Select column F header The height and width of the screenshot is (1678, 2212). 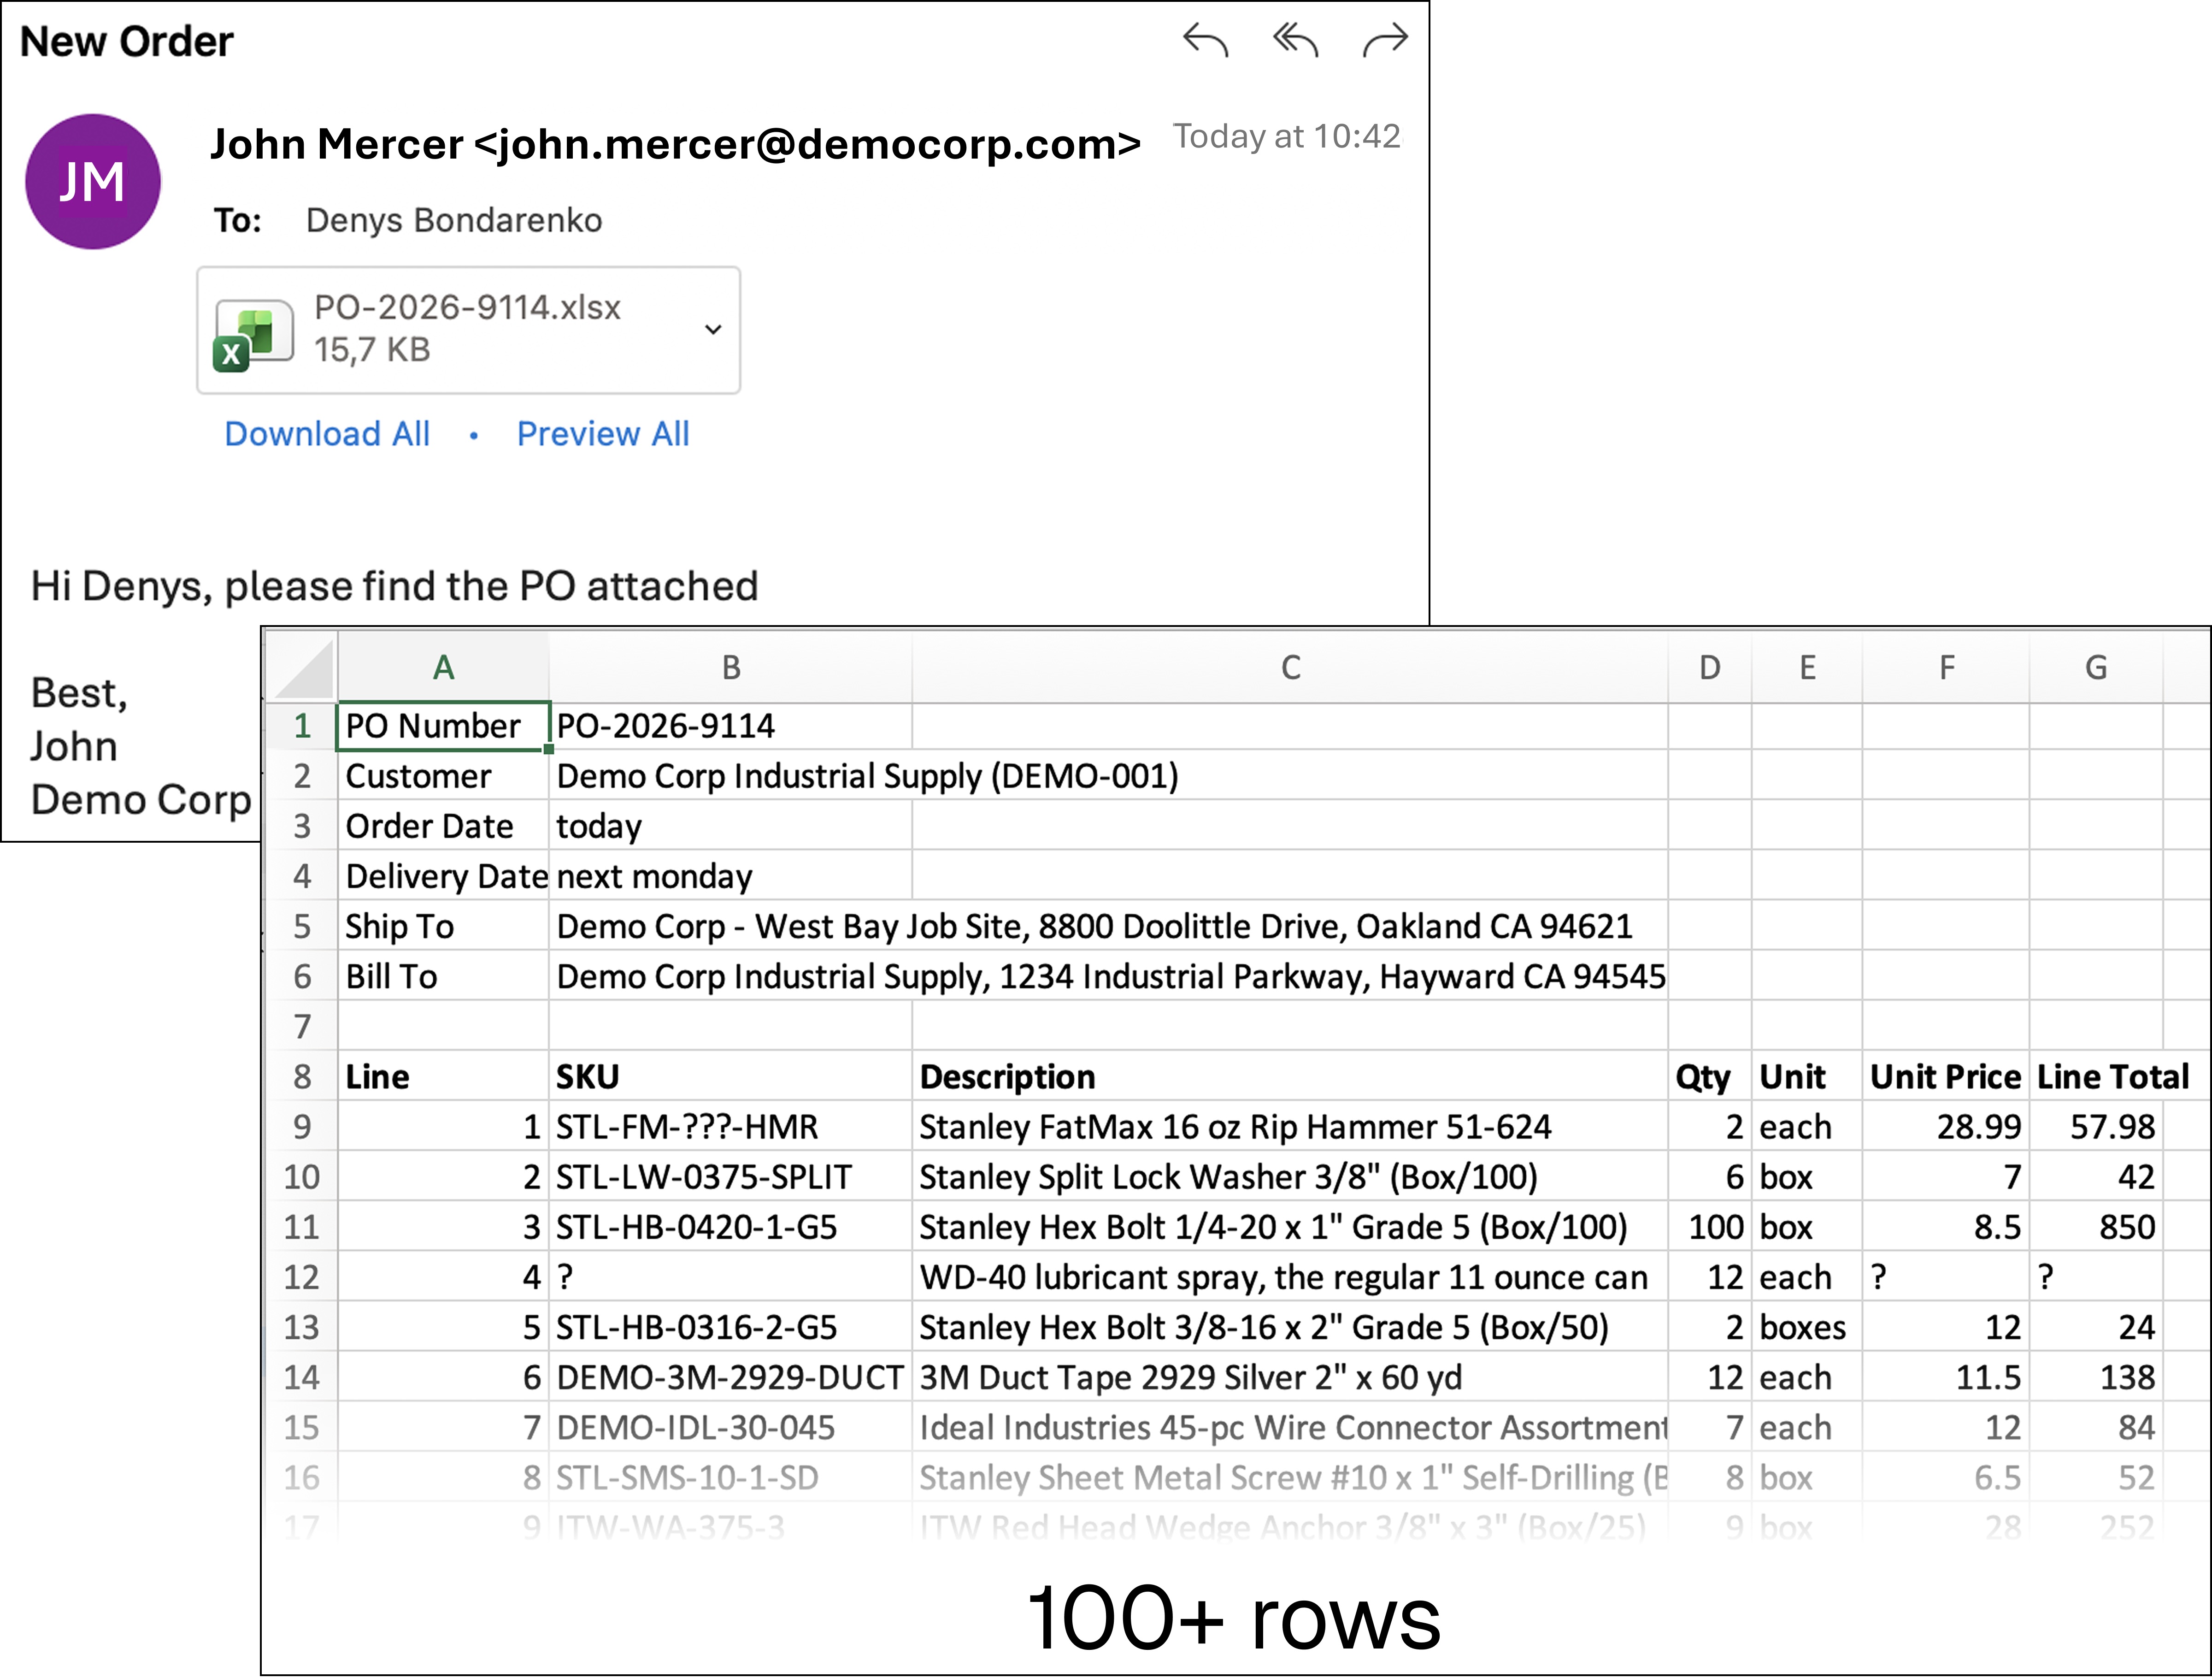click(1946, 668)
